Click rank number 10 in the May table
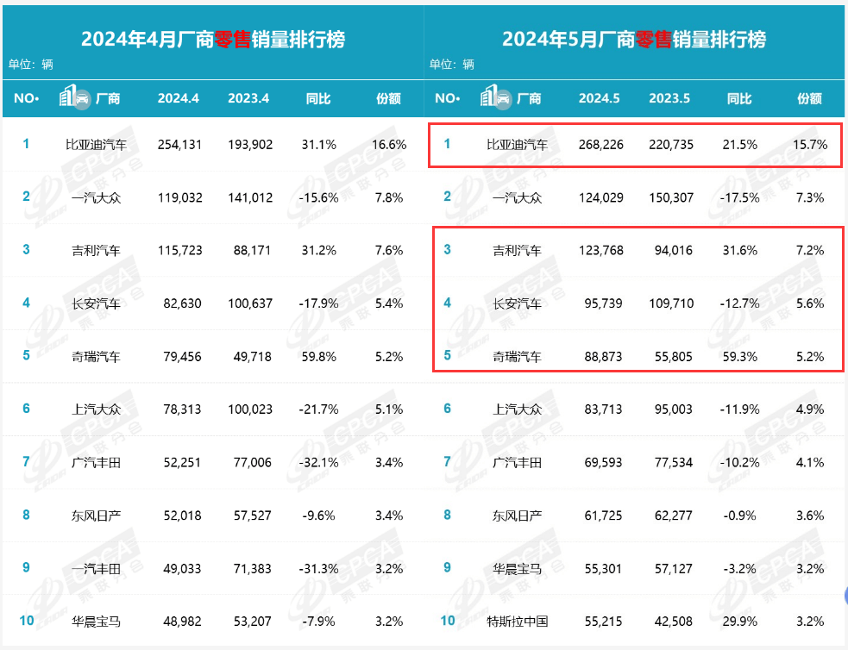 coord(447,621)
